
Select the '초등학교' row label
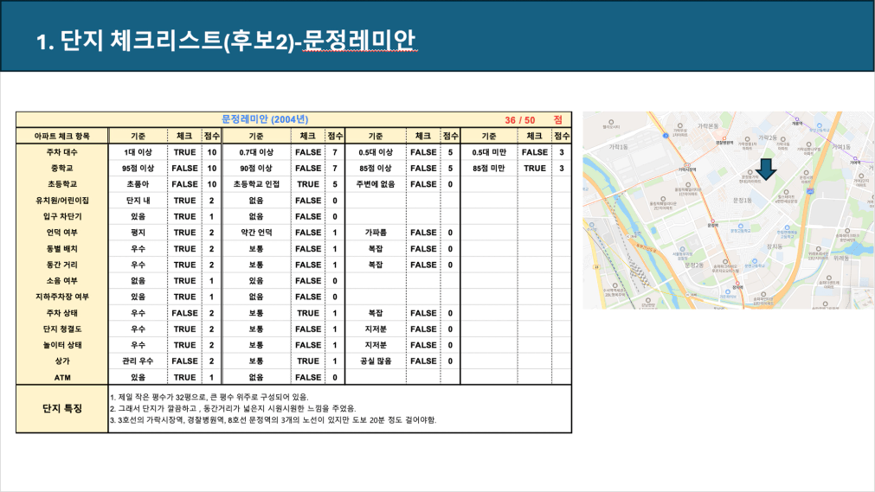pos(62,184)
